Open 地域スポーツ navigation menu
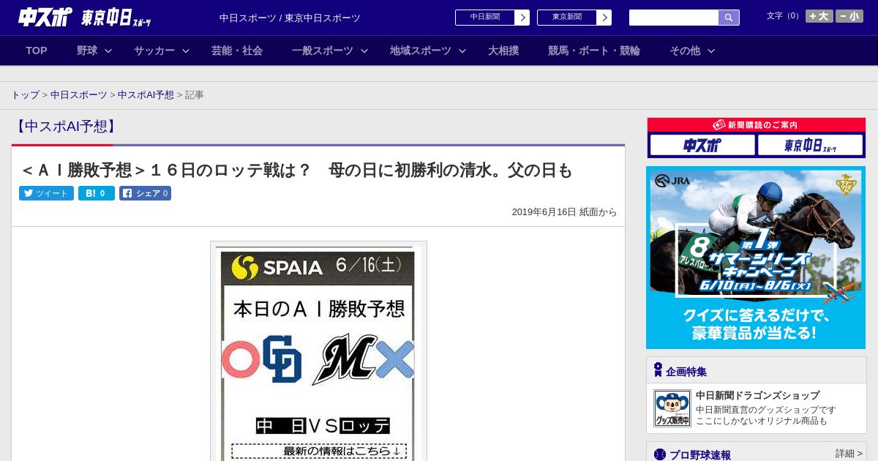 click(x=421, y=50)
